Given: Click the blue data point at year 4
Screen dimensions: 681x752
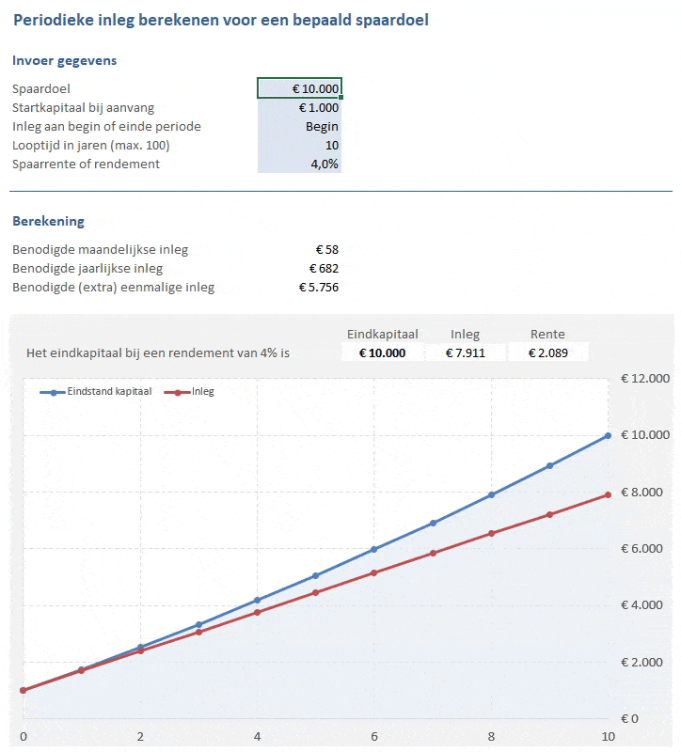Looking at the screenshot, I should pyautogui.click(x=257, y=600).
